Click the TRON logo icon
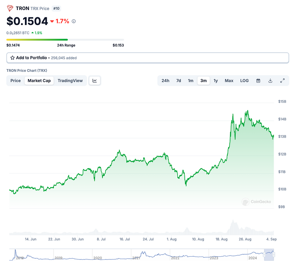This screenshot has width=292, height=266. 10,8
